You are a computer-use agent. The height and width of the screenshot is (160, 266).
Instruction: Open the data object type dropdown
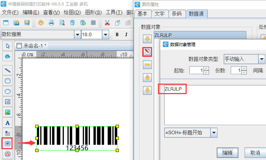tap(261, 59)
